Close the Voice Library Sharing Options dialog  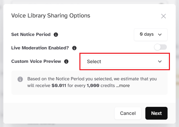coord(164,16)
